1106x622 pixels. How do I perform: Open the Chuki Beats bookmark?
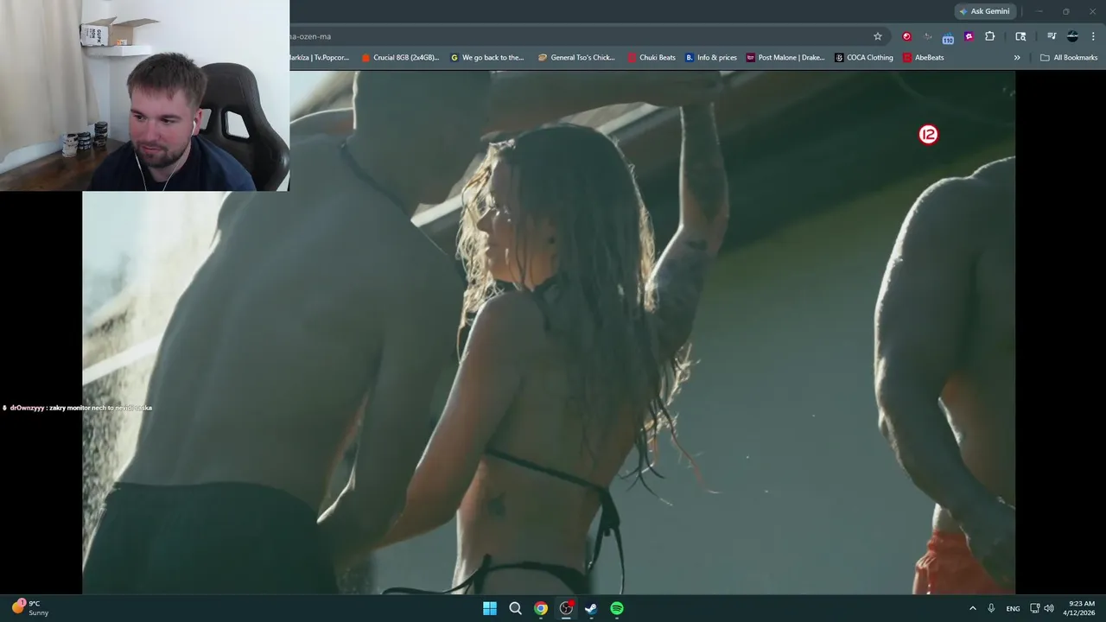click(652, 58)
